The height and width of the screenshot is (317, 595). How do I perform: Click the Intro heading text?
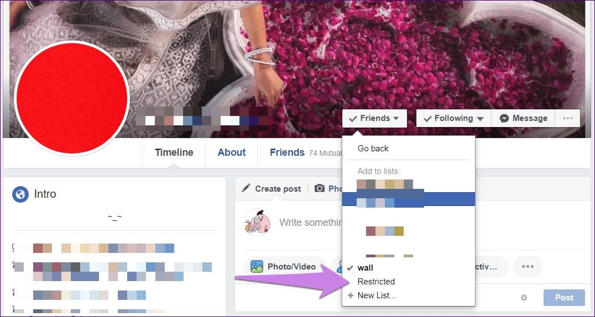(45, 194)
